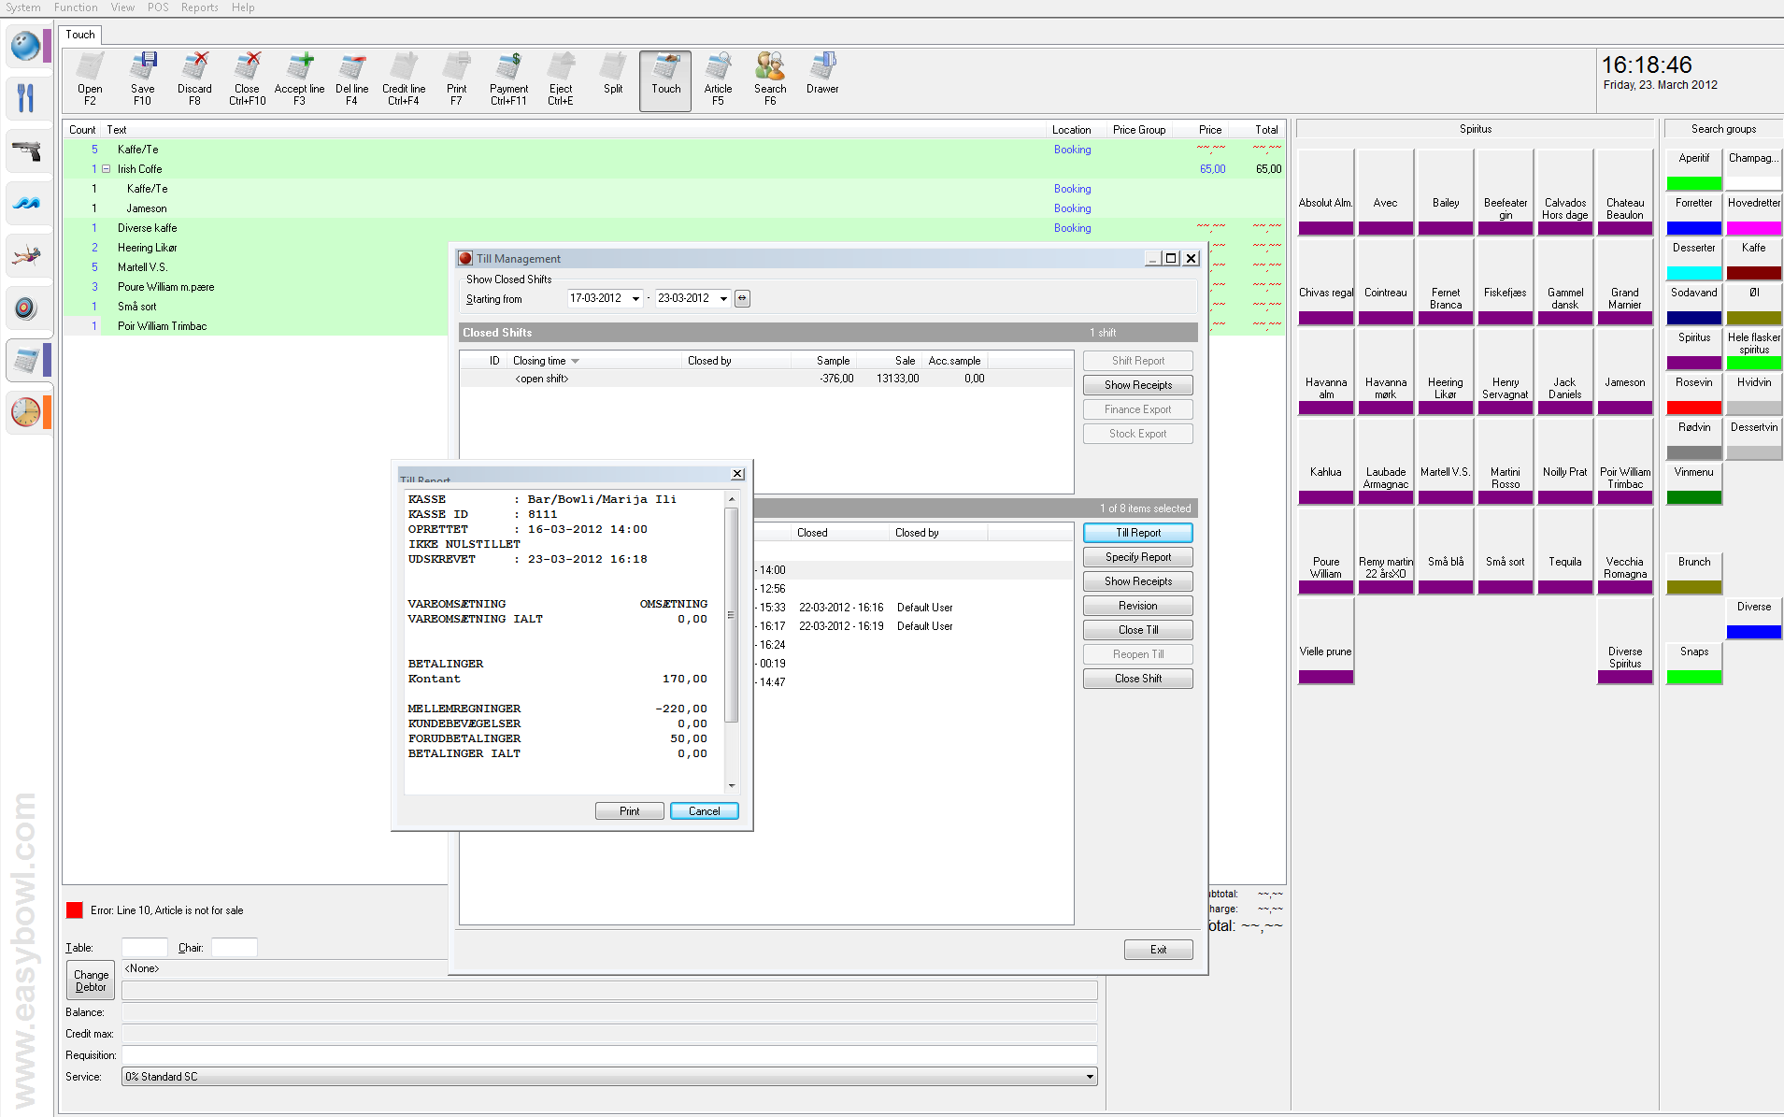This screenshot has height=1117, width=1784.
Task: Open the restaurant fork and knife sidebar icon
Action: pyautogui.click(x=26, y=97)
